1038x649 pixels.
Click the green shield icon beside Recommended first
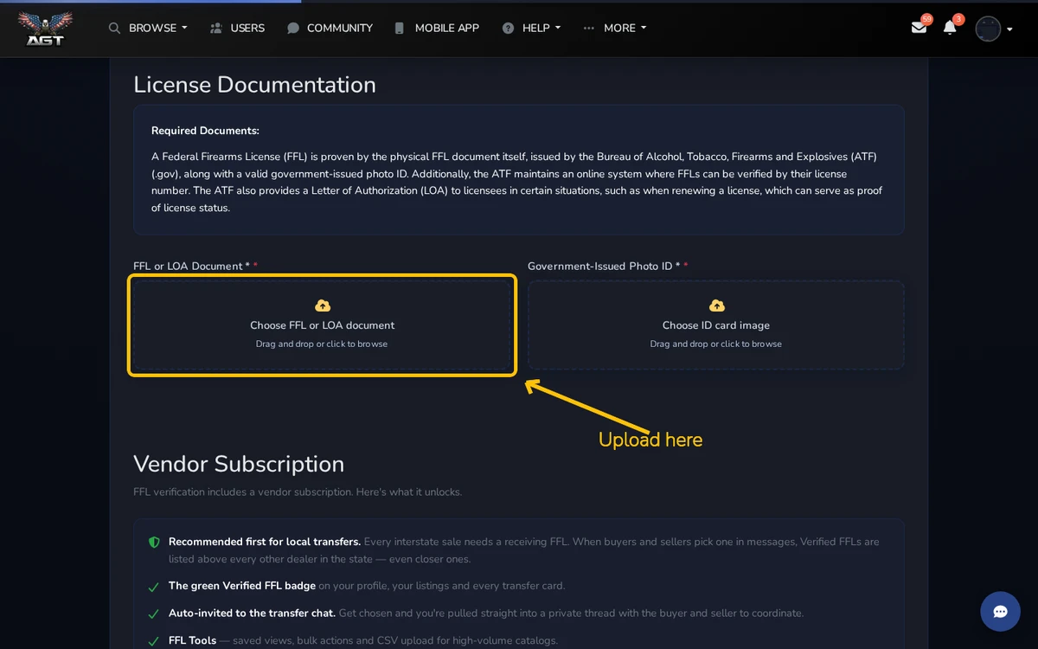tap(154, 543)
